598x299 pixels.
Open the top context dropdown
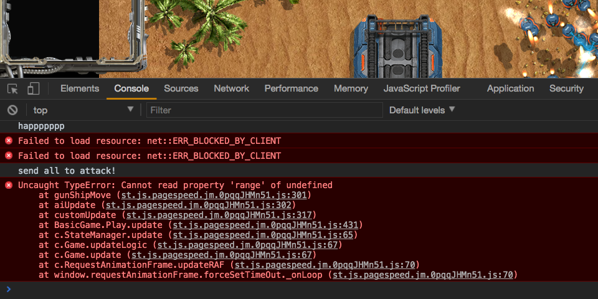(83, 110)
